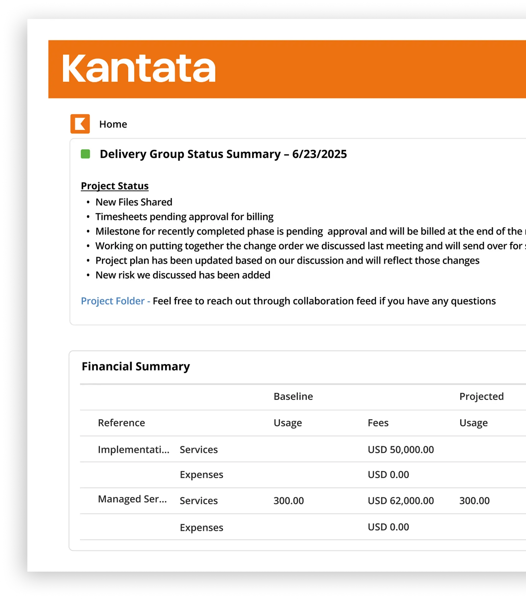Click the Baseline Usage column header

tap(287, 423)
